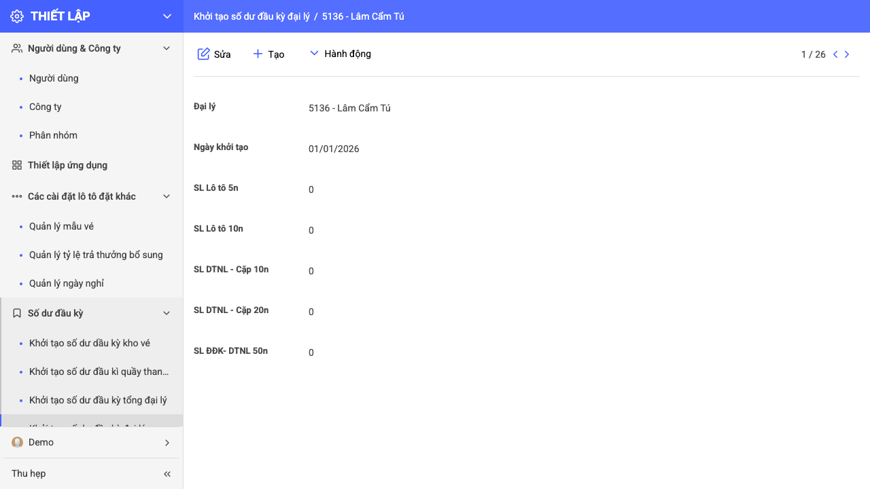Collapse the Người dùng & Công ty section
870x489 pixels.
tap(167, 48)
